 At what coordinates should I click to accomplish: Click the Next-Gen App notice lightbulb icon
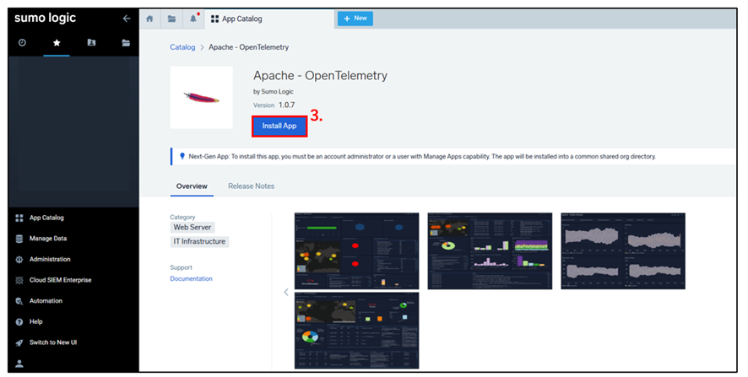point(182,156)
